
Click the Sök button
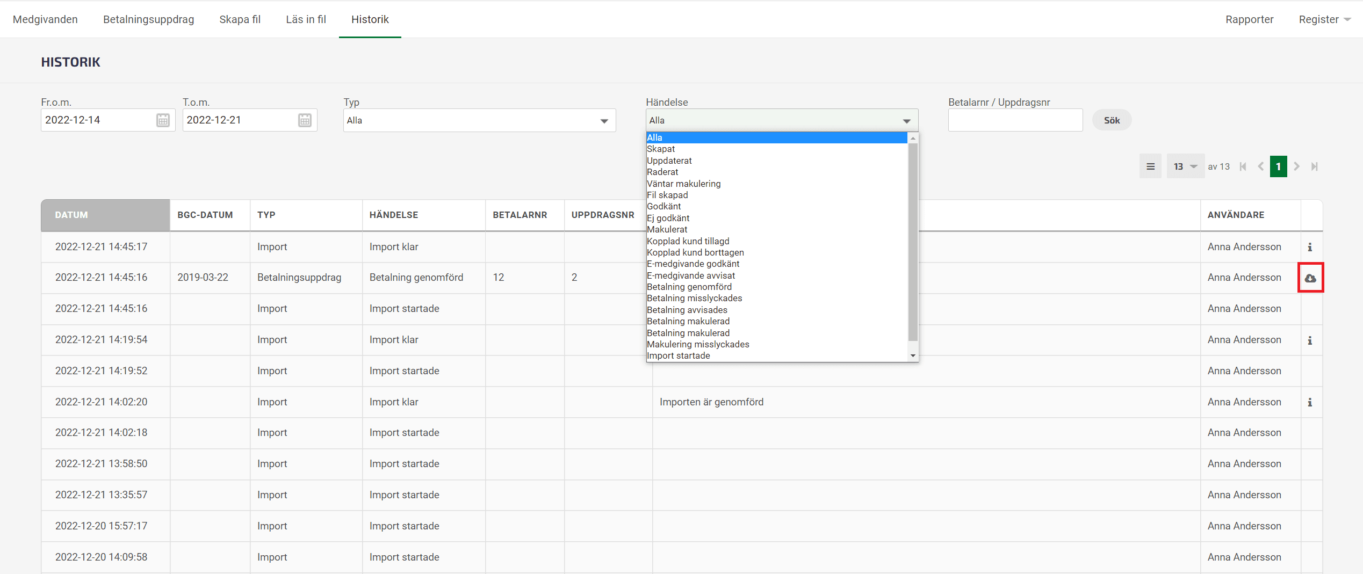(1112, 120)
